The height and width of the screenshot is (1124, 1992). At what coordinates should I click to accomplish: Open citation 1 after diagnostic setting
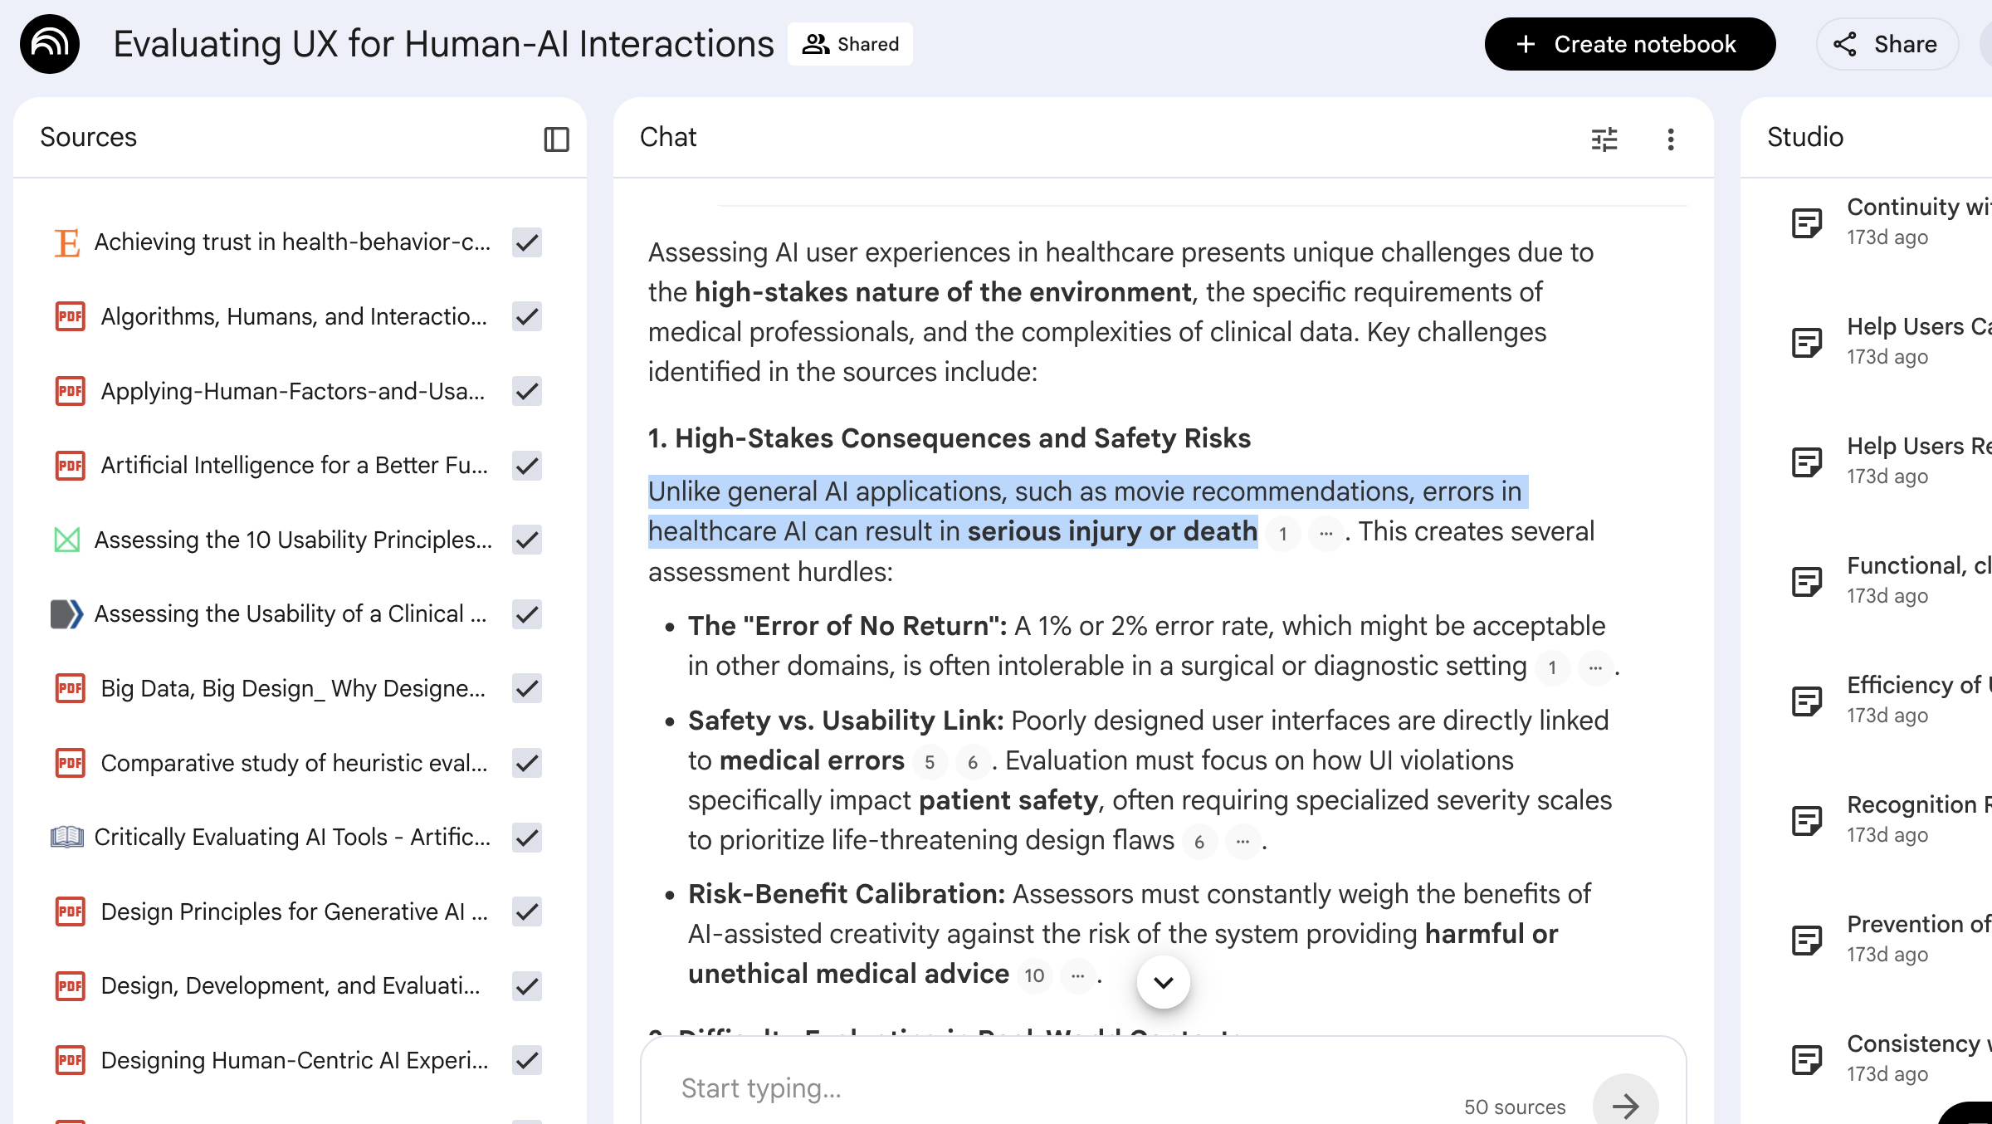pyautogui.click(x=1552, y=668)
